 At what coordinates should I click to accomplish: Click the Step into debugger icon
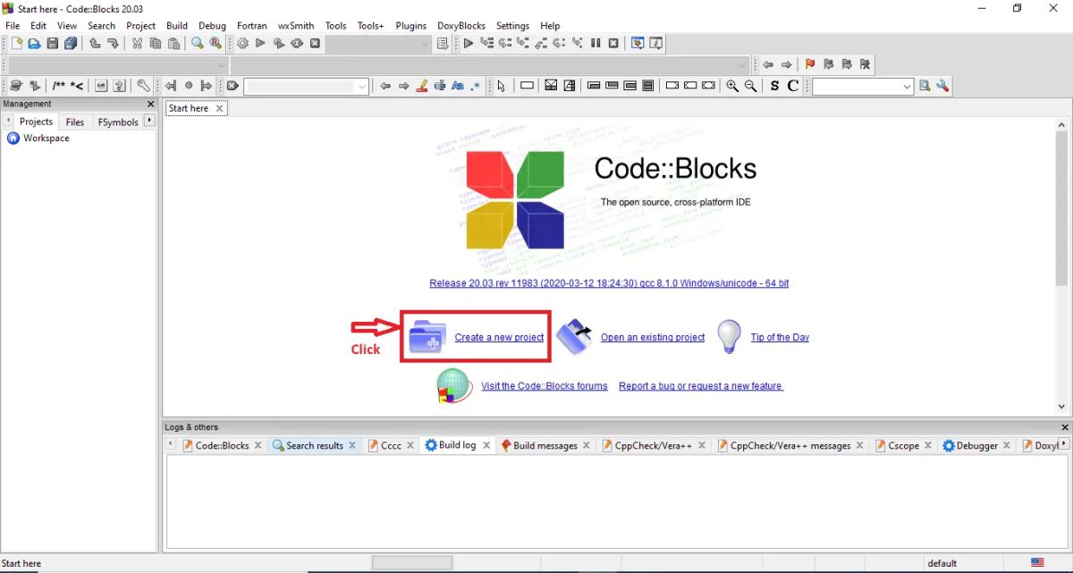(522, 43)
